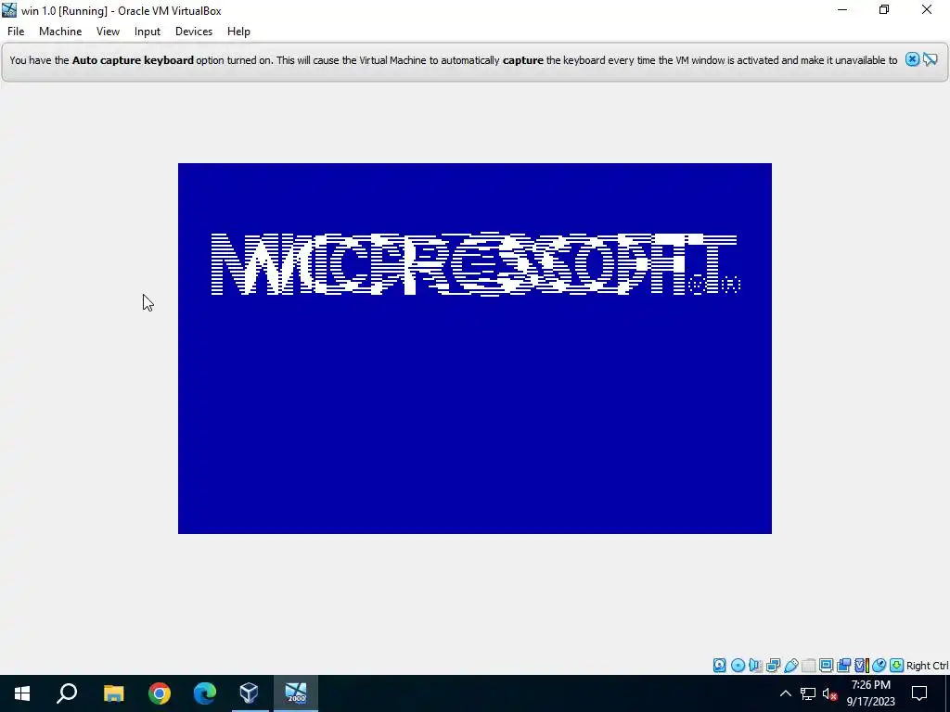Click inside the Windows 1.0 VM screen

(x=474, y=349)
